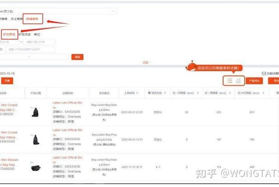279x187 pixels.
Task: Sort by 排名变化 column arrows
Action: (x=165, y=93)
